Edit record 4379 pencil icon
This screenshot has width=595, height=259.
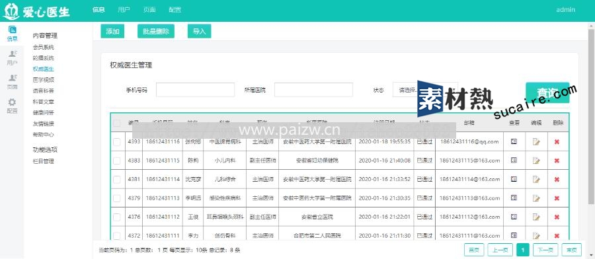coord(535,198)
